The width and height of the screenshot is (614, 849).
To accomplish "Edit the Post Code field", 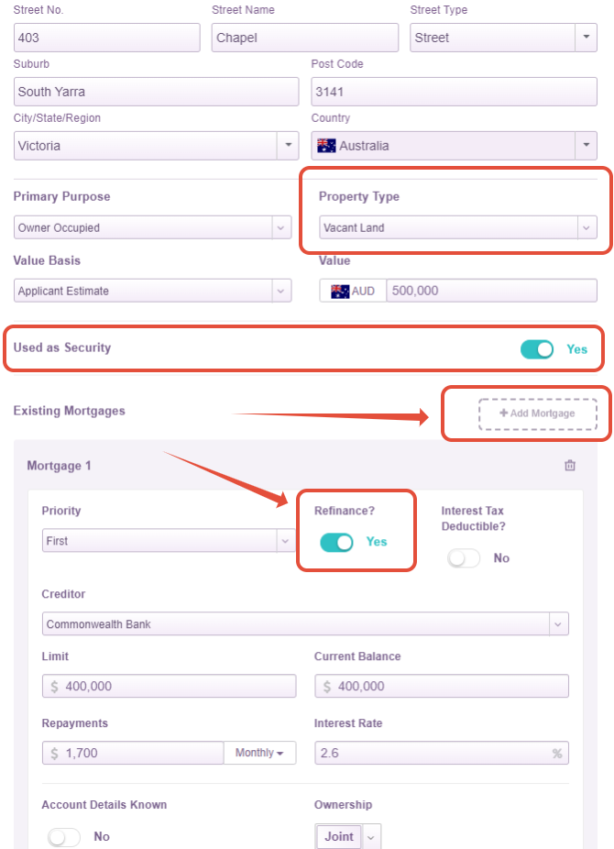I will [454, 92].
